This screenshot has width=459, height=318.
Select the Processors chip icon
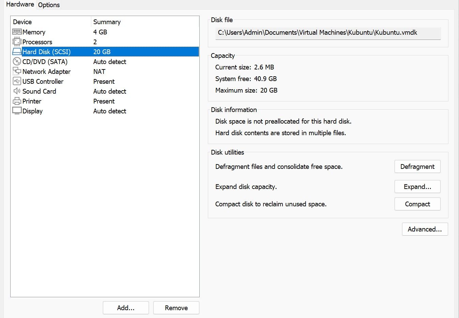click(17, 42)
